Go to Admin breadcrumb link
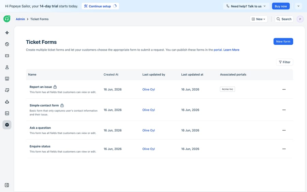 point(20,19)
